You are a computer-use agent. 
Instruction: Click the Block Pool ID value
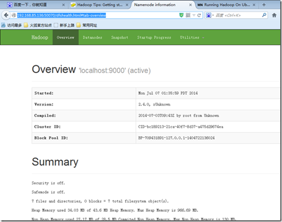coord(176,138)
